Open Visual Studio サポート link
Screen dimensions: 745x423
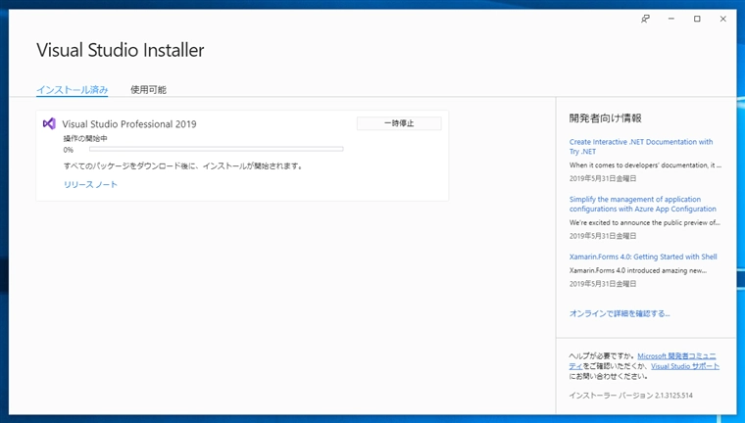(685, 366)
